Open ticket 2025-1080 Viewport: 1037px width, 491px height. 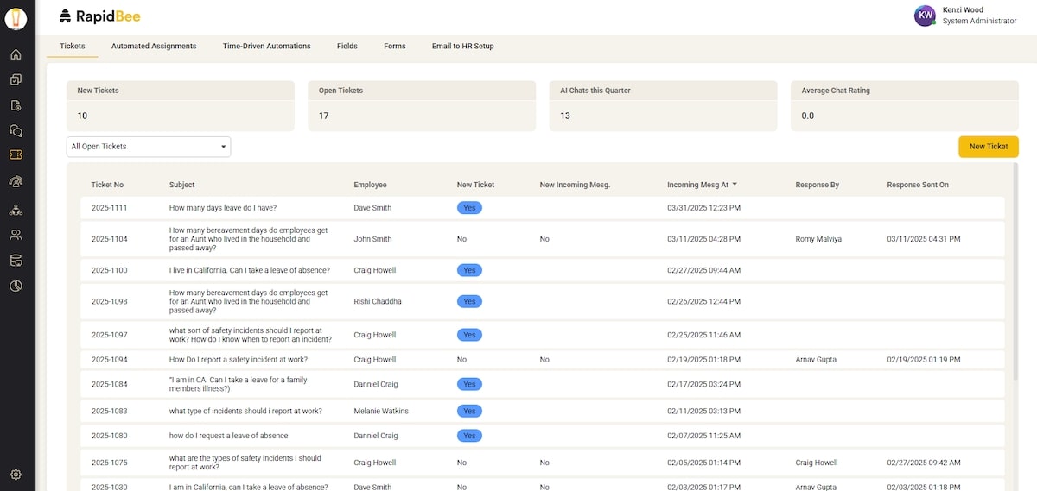coord(109,436)
